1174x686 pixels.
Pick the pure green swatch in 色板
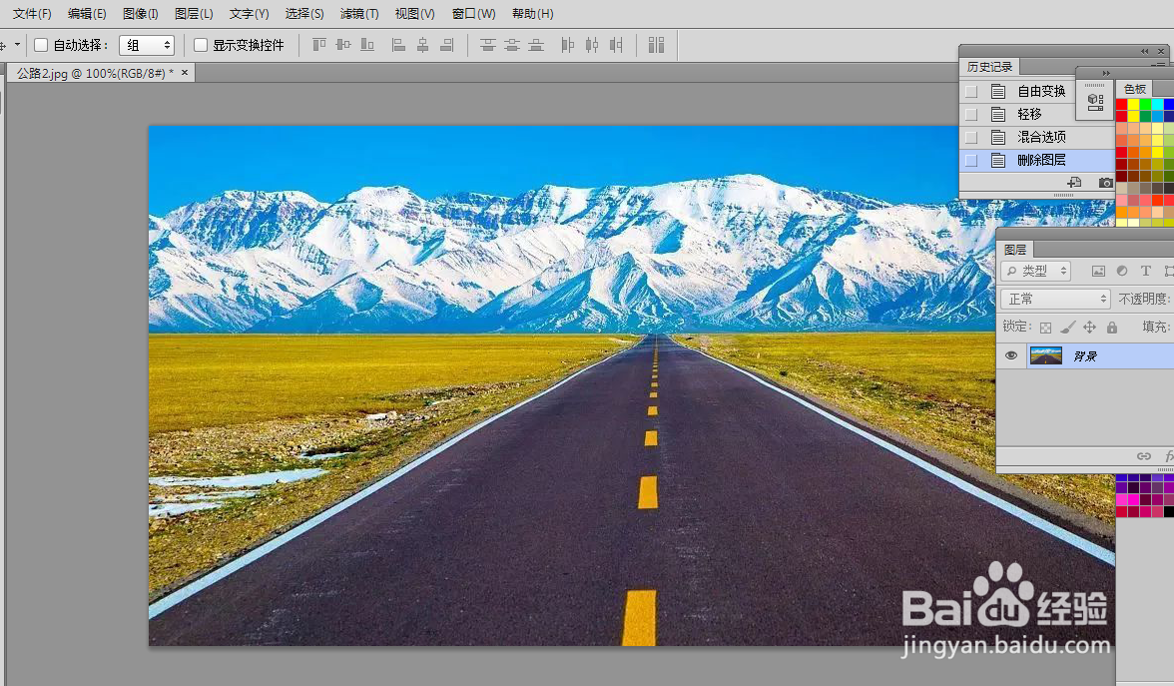click(x=1146, y=105)
